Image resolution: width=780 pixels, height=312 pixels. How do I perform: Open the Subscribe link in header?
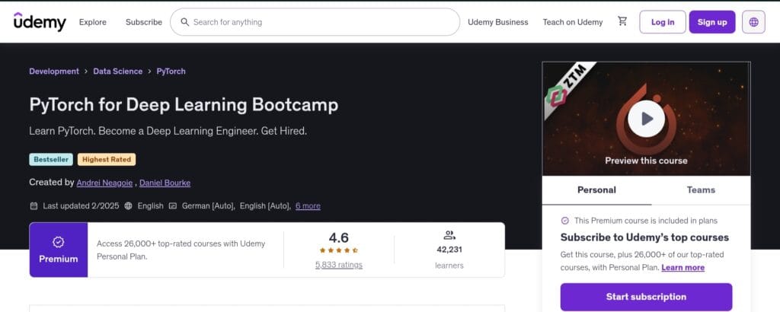coord(144,22)
